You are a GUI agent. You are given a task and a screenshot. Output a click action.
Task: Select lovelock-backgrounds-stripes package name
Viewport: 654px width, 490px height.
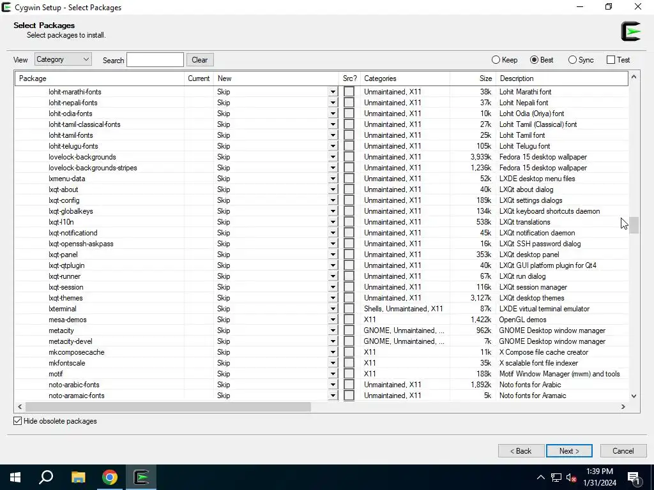(x=93, y=168)
